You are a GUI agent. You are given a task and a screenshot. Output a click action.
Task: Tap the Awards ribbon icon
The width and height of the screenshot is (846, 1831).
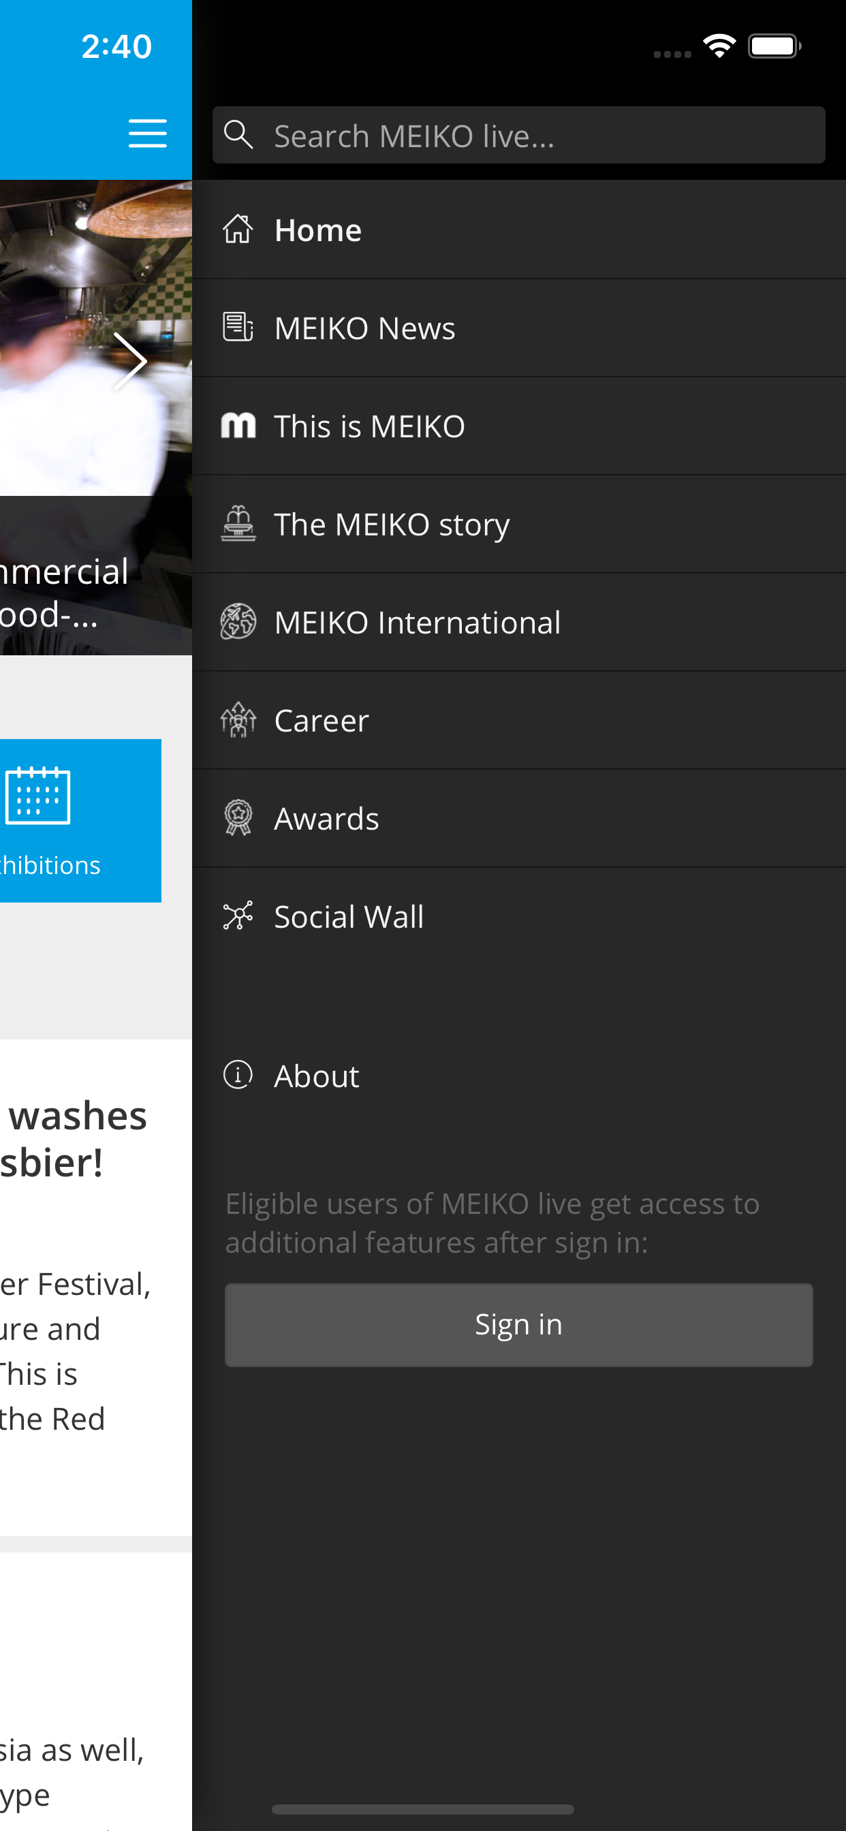pos(238,817)
